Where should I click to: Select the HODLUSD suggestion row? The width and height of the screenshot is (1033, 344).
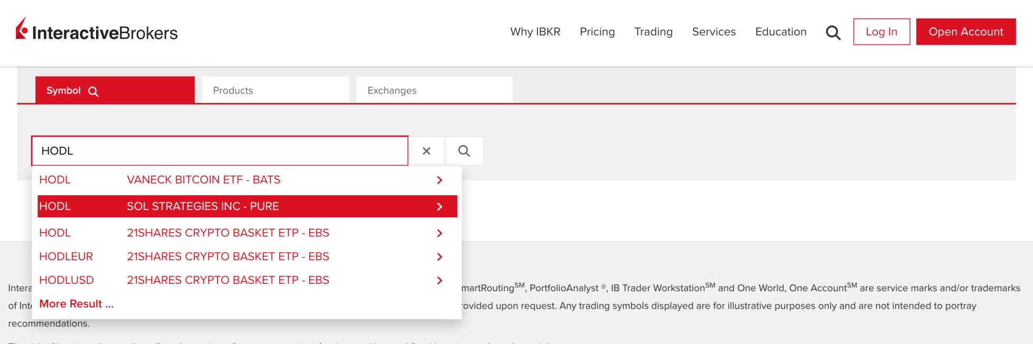247,280
